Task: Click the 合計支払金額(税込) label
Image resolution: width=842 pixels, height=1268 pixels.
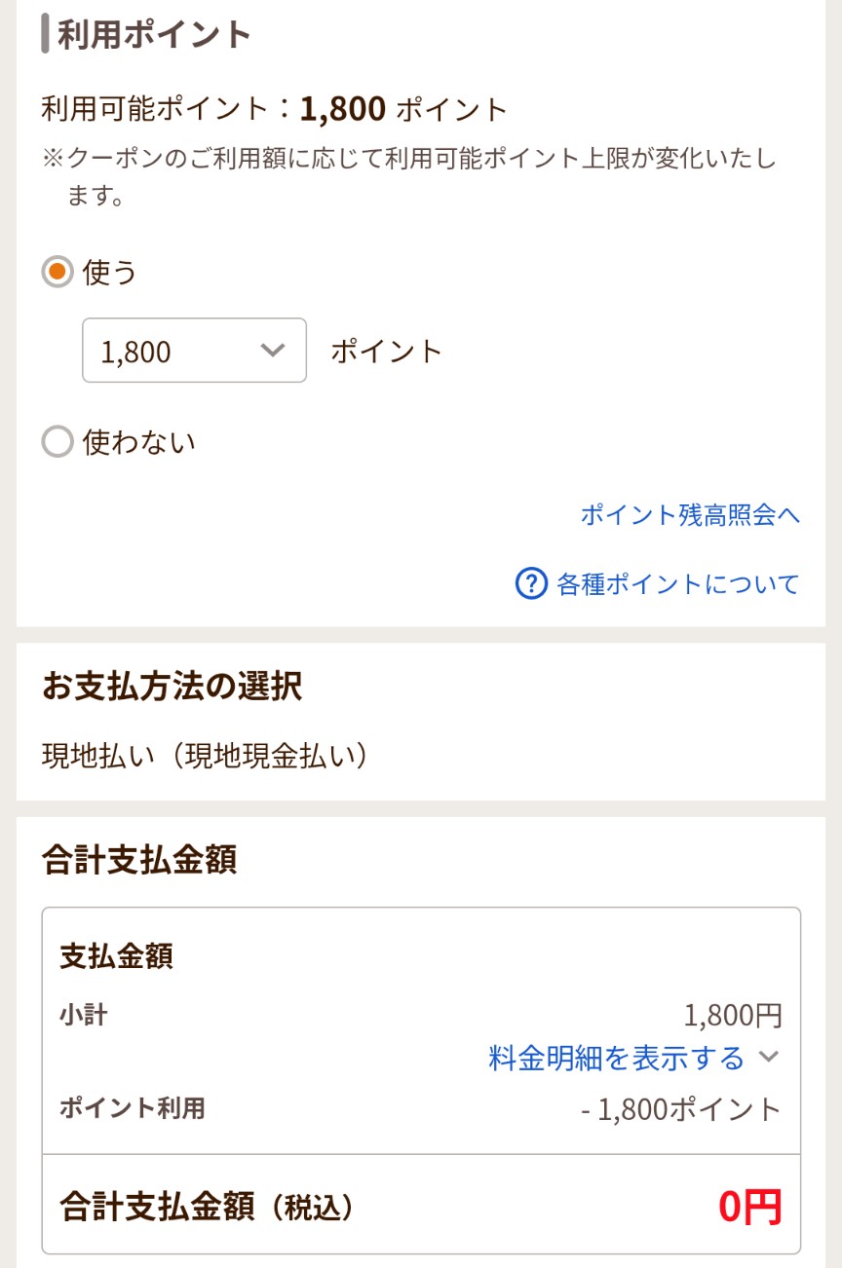Action: point(207,1208)
